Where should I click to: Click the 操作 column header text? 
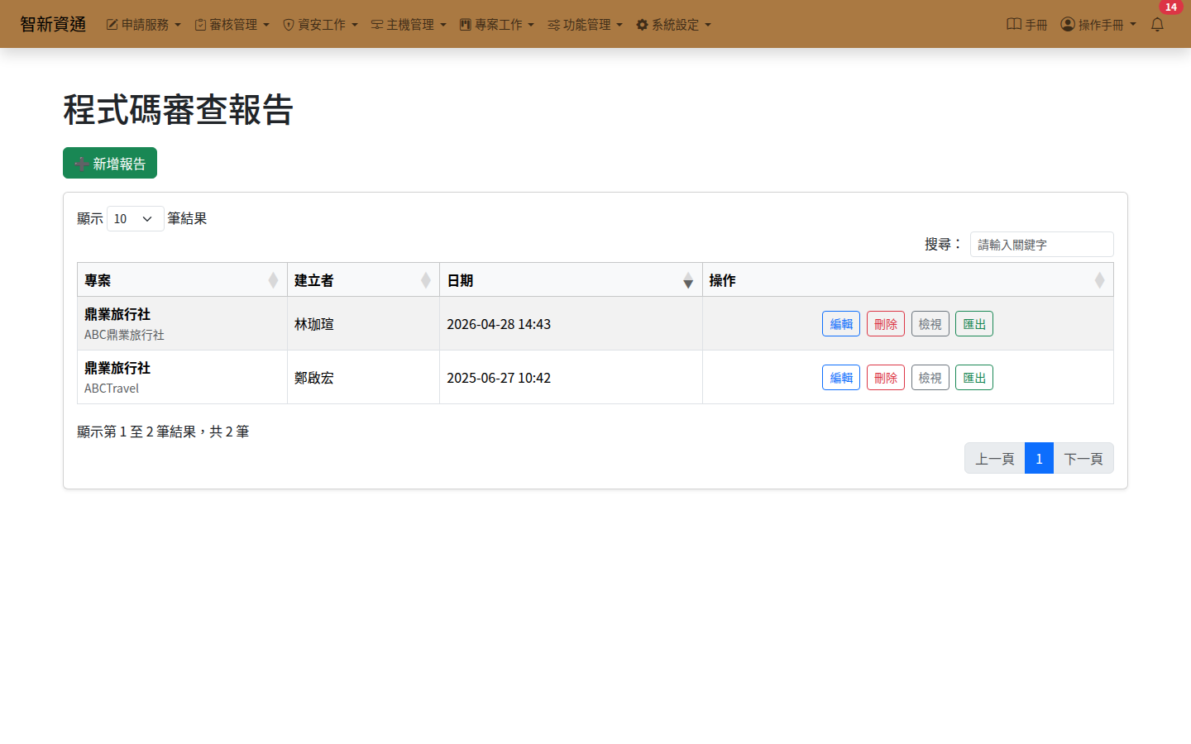723,280
